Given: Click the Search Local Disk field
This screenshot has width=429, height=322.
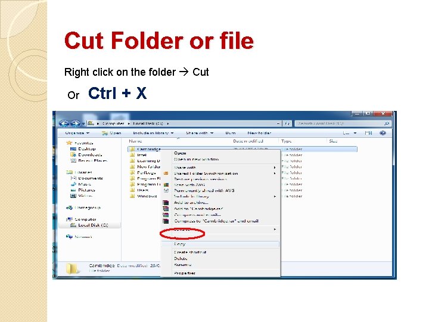Looking at the screenshot, I should point(339,123).
